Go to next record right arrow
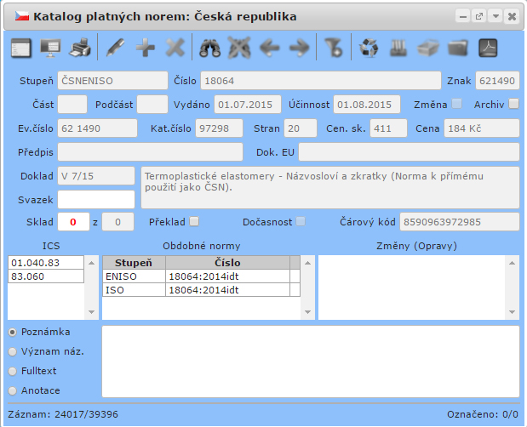527x427 pixels. [x=299, y=48]
